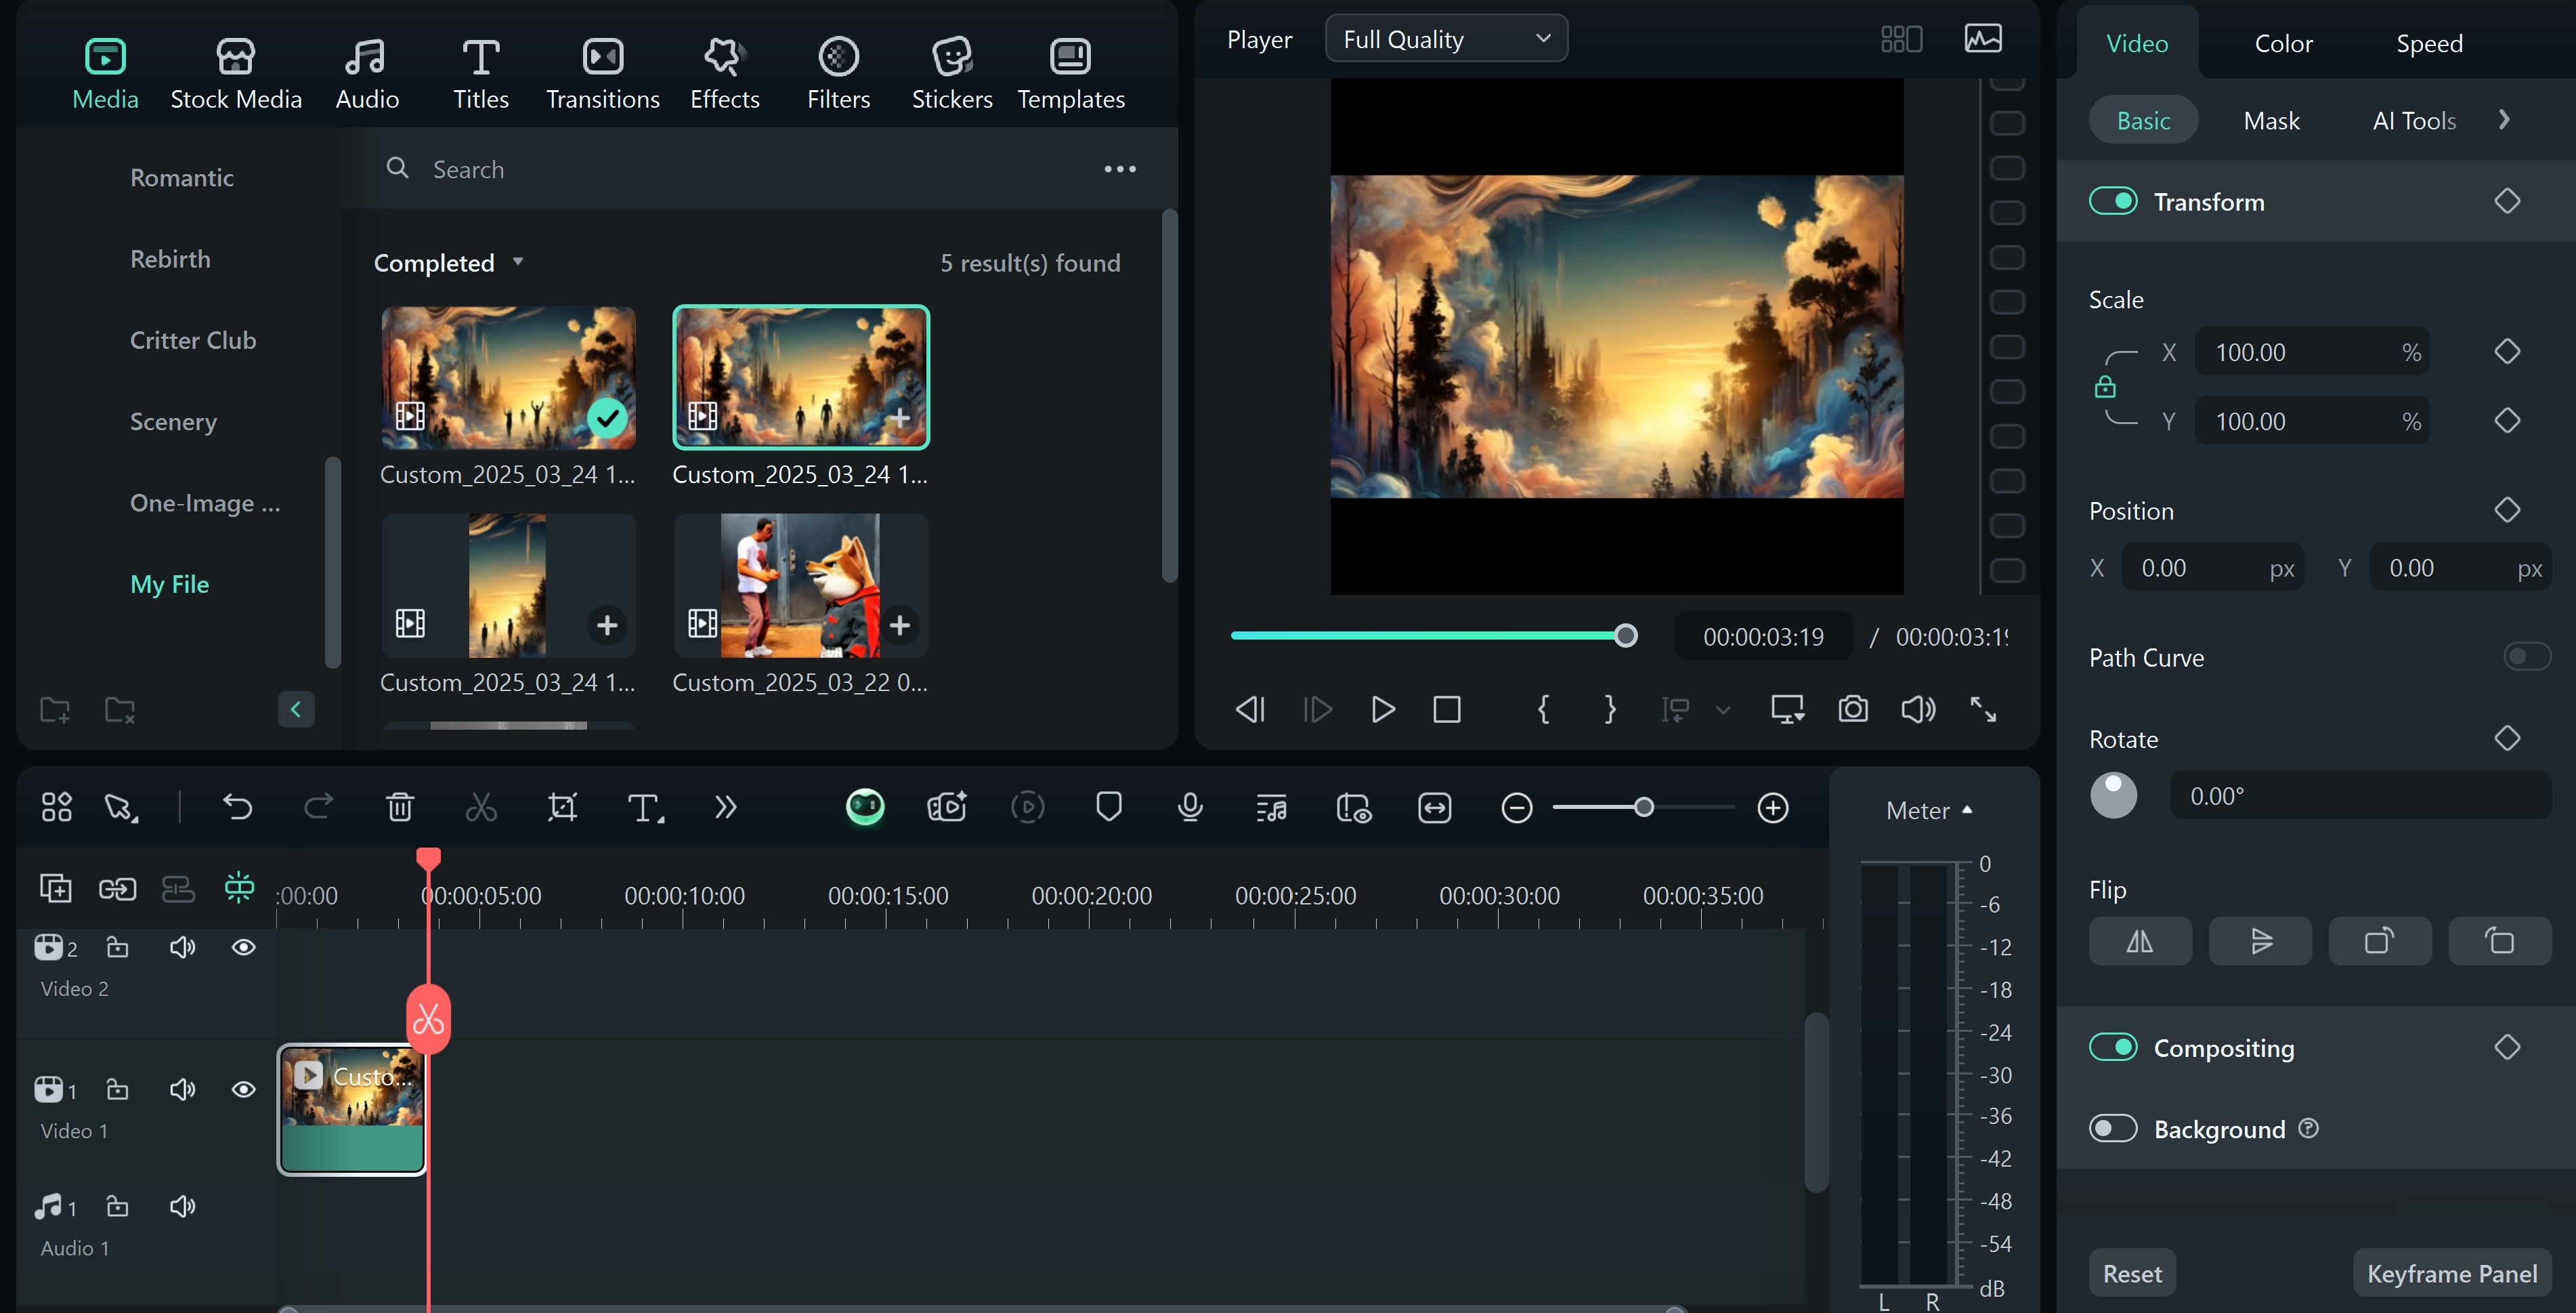Enable the Background toggle
The width and height of the screenshot is (2576, 1313).
coord(2113,1129)
